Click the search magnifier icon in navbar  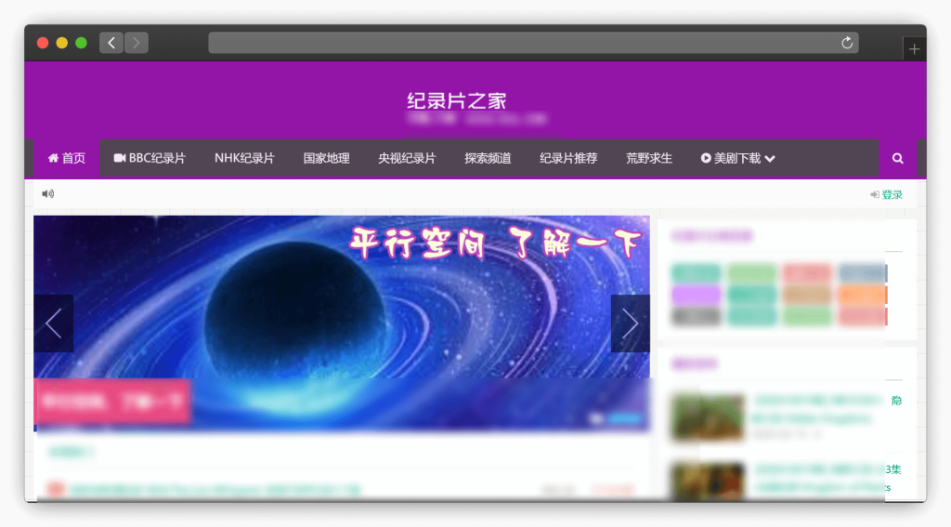[898, 158]
